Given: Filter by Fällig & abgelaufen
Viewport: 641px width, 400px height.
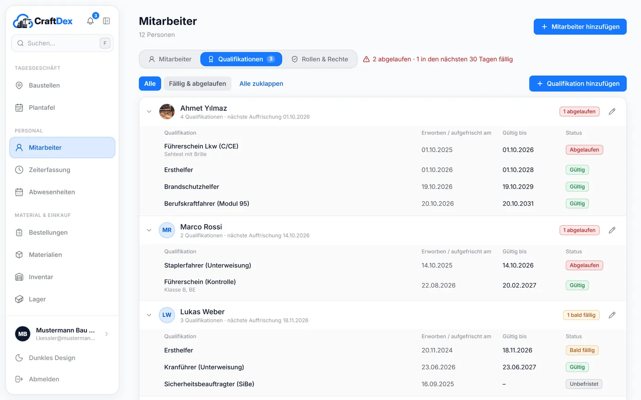Looking at the screenshot, I should click(x=197, y=84).
